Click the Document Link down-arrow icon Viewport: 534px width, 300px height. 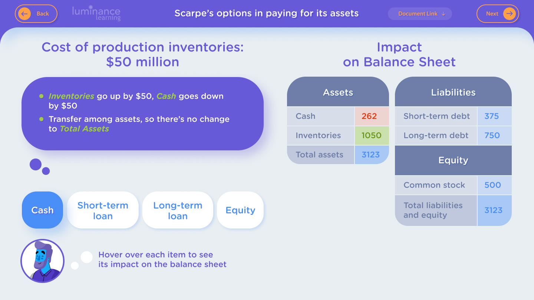point(444,14)
